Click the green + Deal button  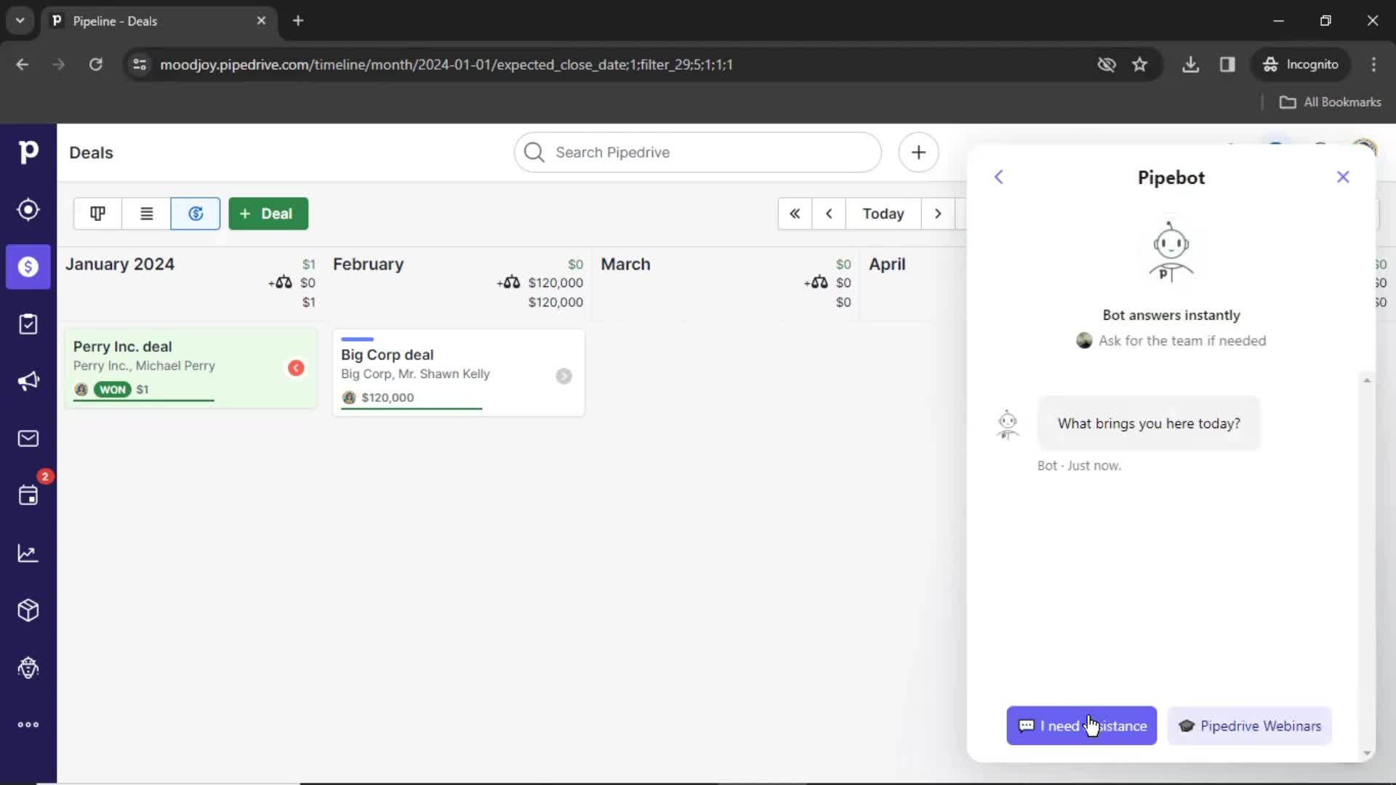(268, 214)
